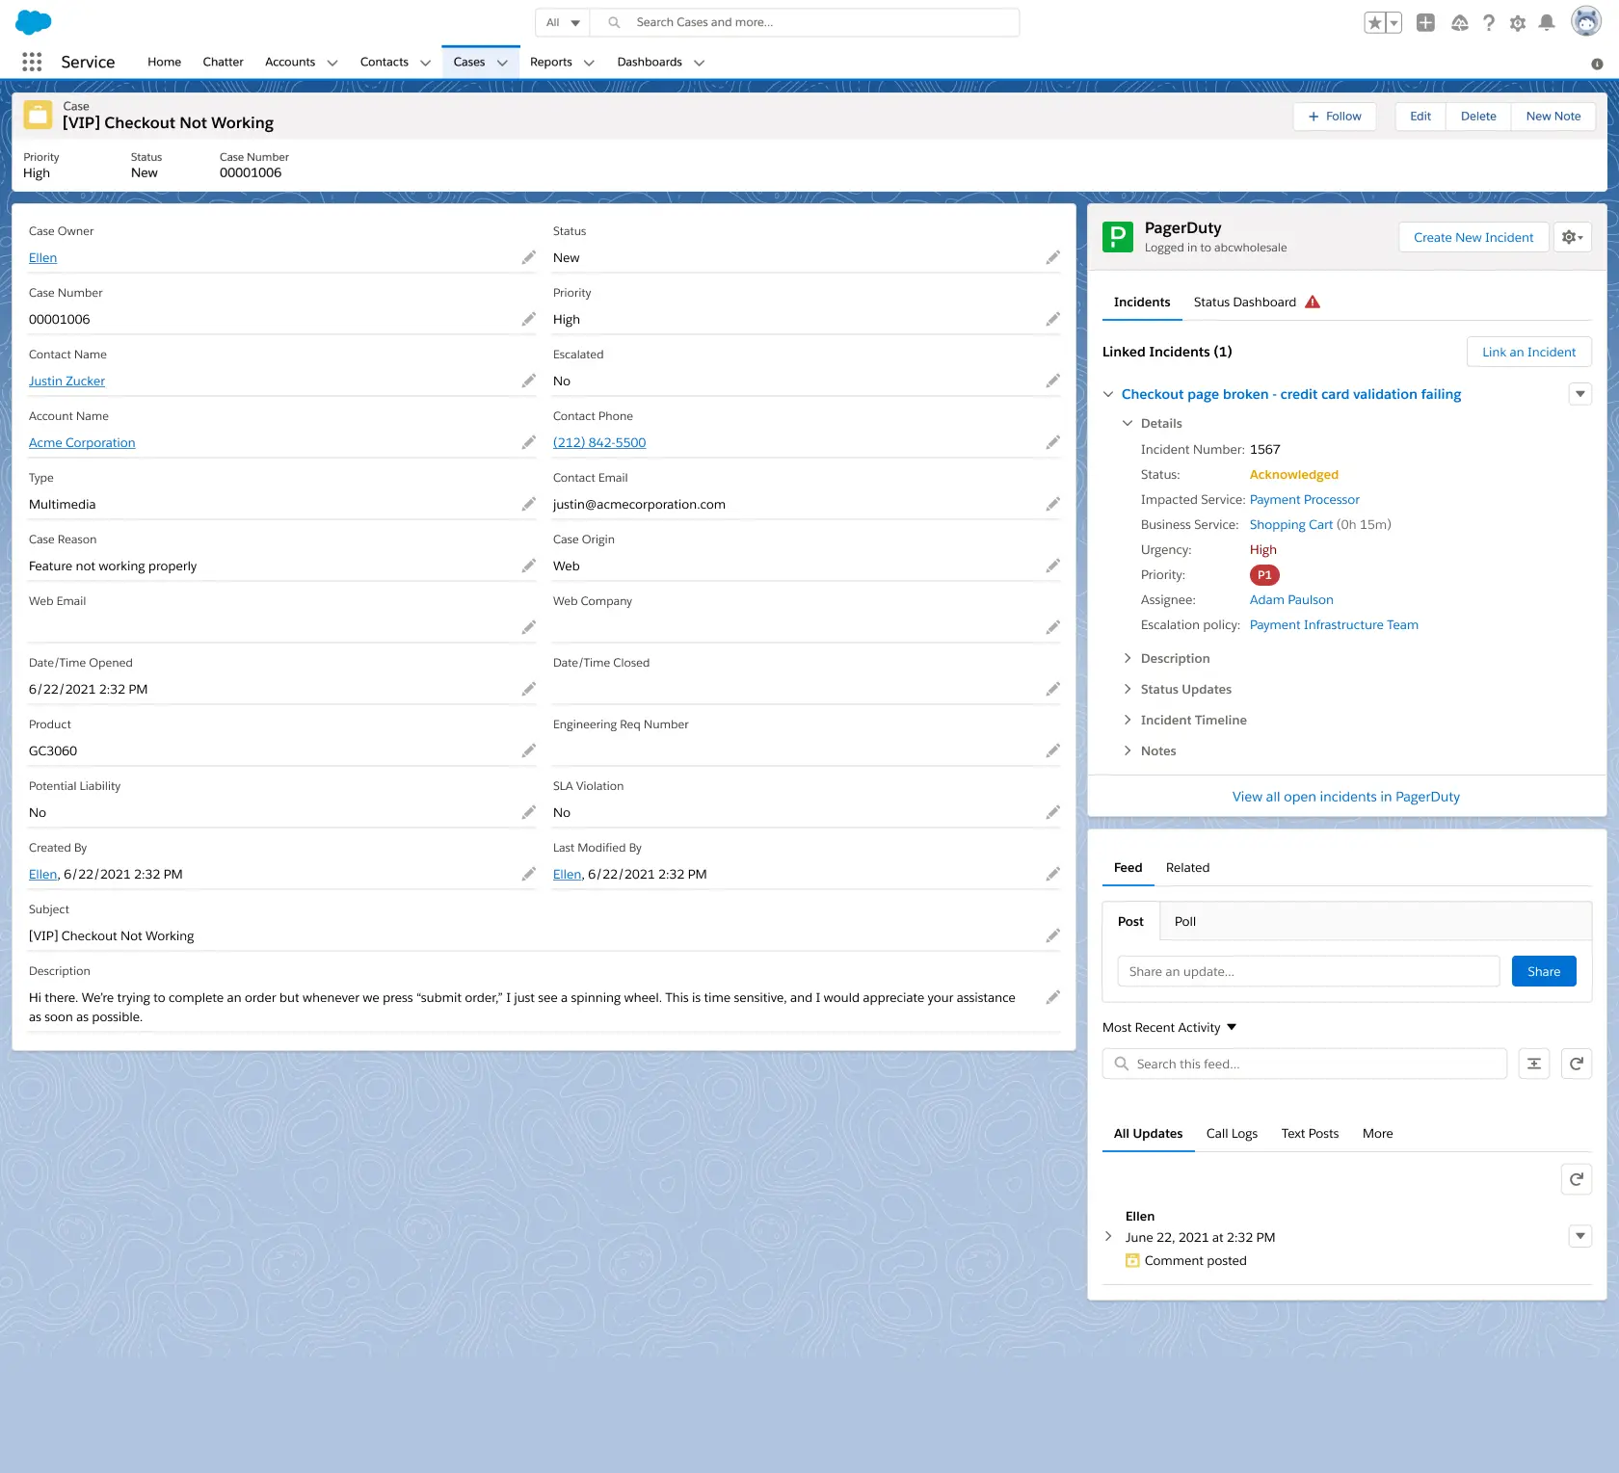Click the Share an update field
This screenshot has height=1473, width=1619.
(x=1309, y=971)
